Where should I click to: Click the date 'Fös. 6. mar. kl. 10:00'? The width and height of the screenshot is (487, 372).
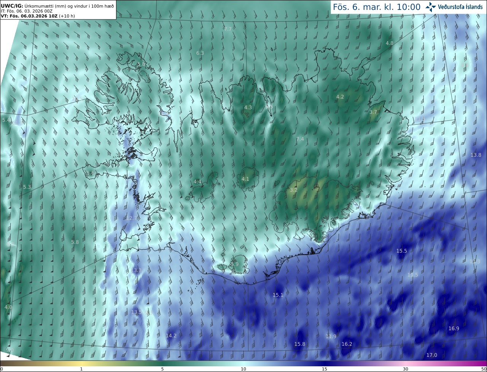[x=377, y=7]
